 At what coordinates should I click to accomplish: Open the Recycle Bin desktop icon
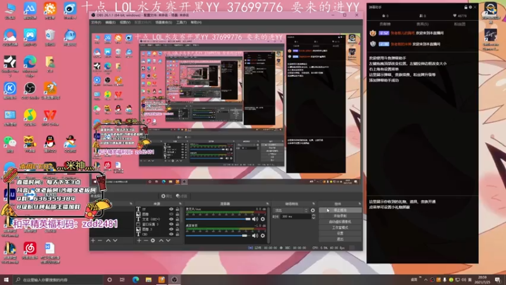50,37
